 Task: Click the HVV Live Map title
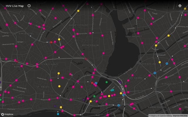[x=14, y=6]
